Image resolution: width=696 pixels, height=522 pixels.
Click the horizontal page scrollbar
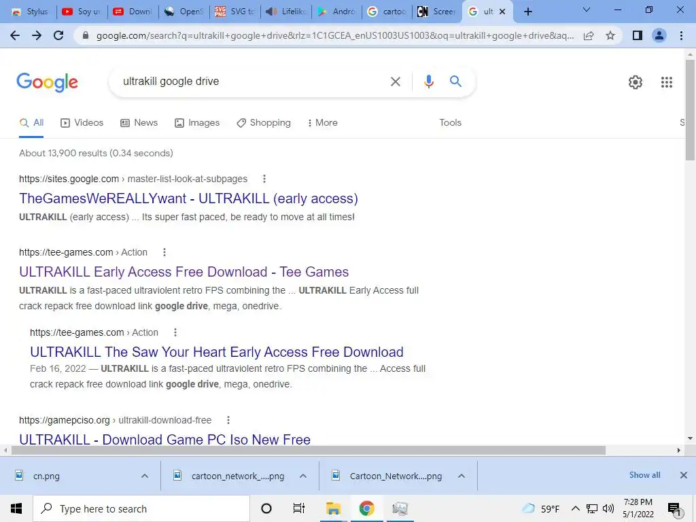pos(308,450)
